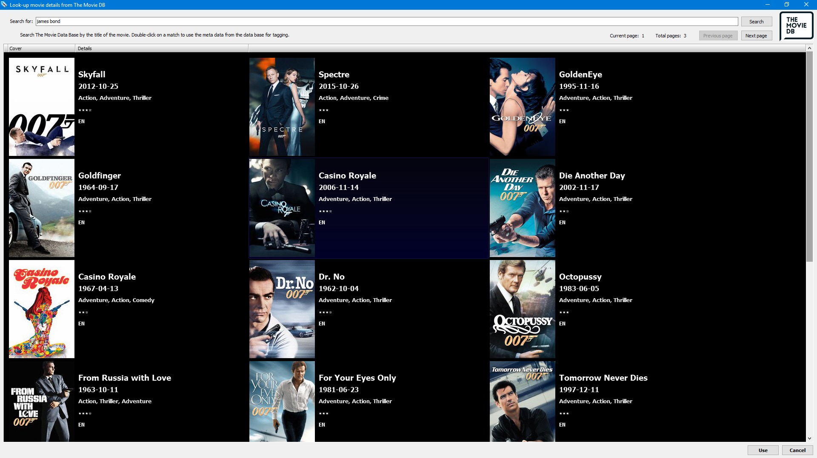Select the Goldfinger poster thumbnail
The image size is (817, 458).
(42, 208)
